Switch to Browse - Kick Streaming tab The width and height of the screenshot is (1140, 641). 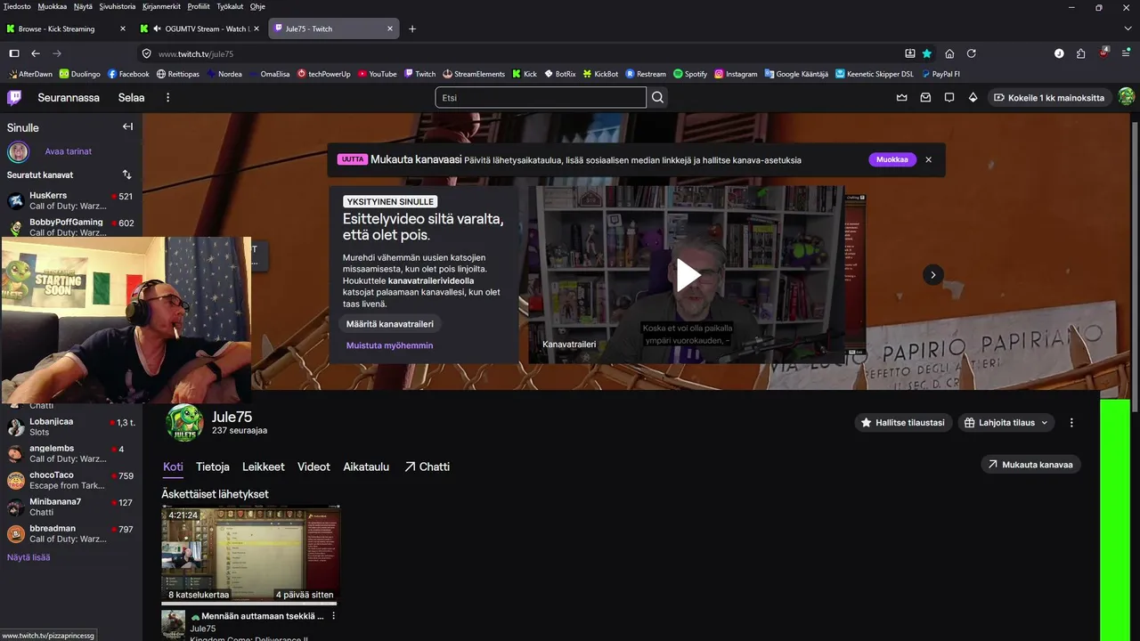pyautogui.click(x=67, y=28)
